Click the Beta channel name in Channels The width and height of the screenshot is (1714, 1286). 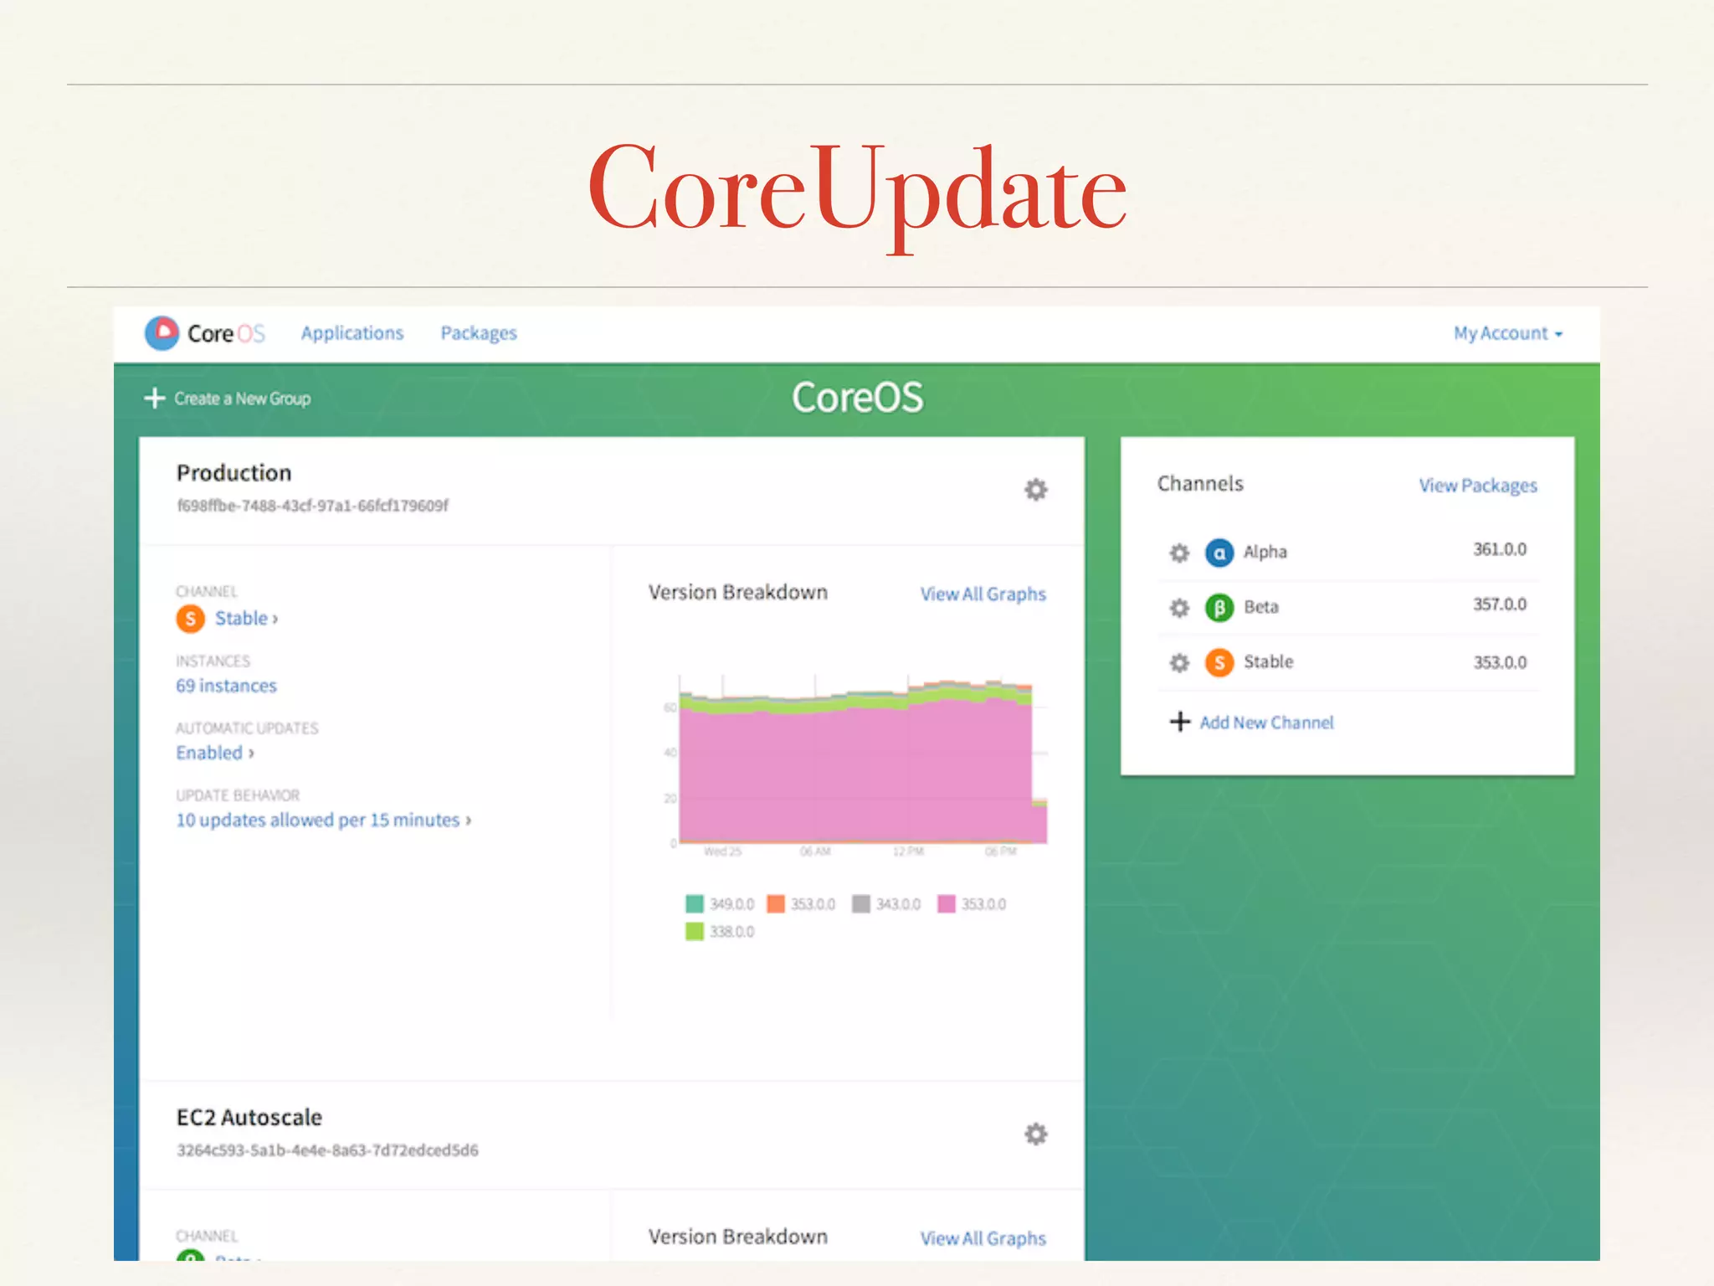click(1260, 607)
